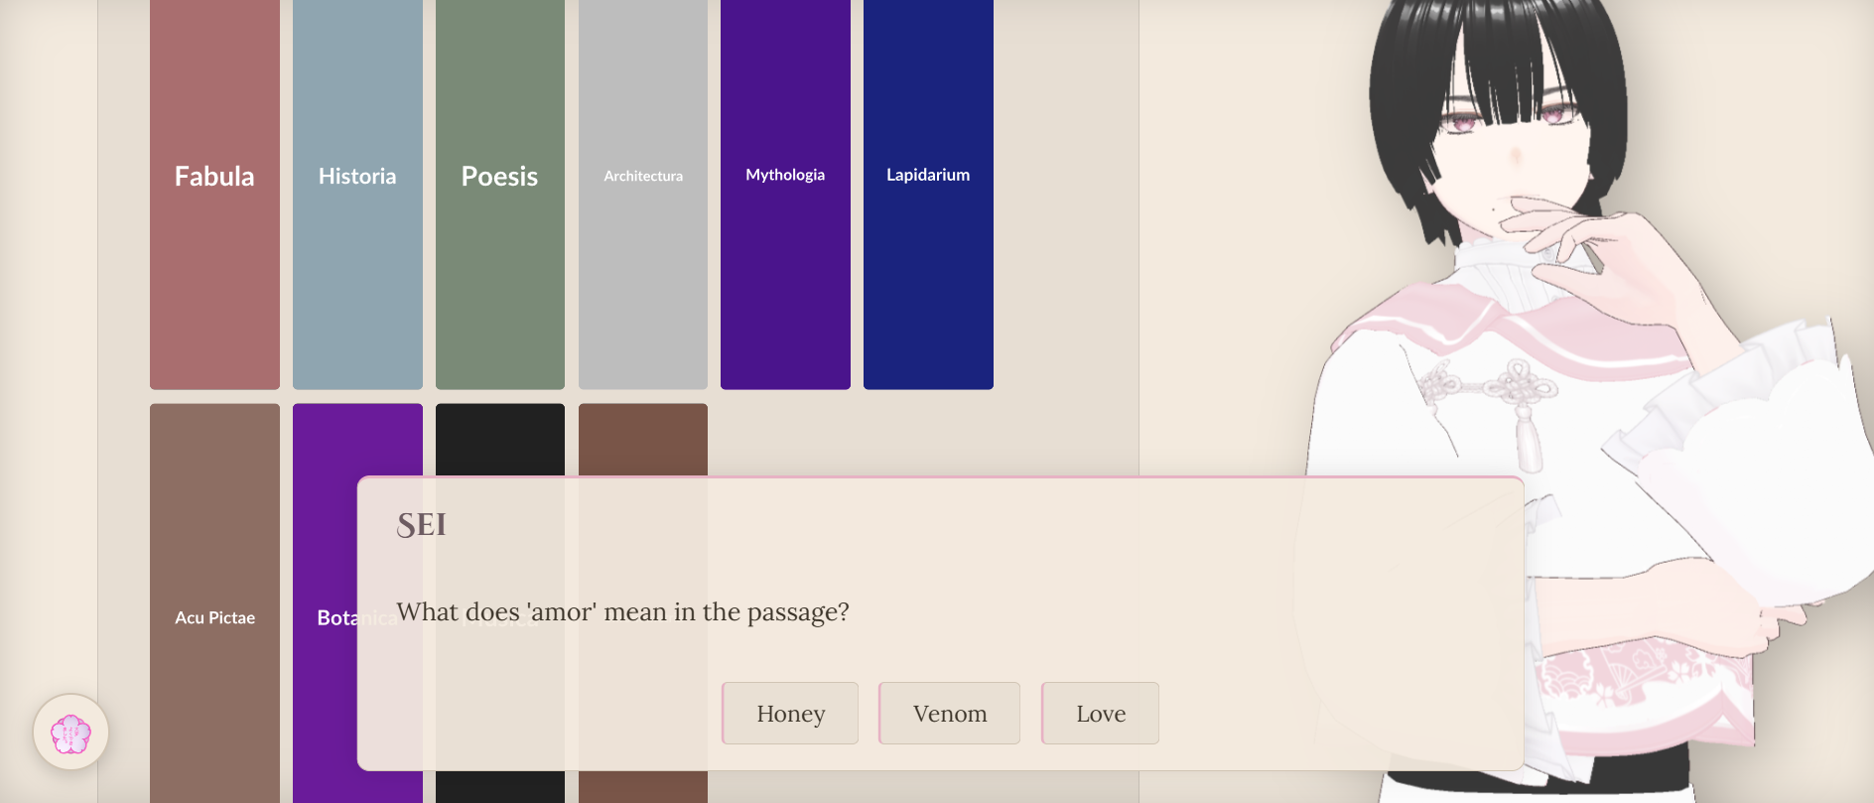This screenshot has height=803, width=1874.
Task: Answer with the Honey option
Action: click(x=790, y=713)
